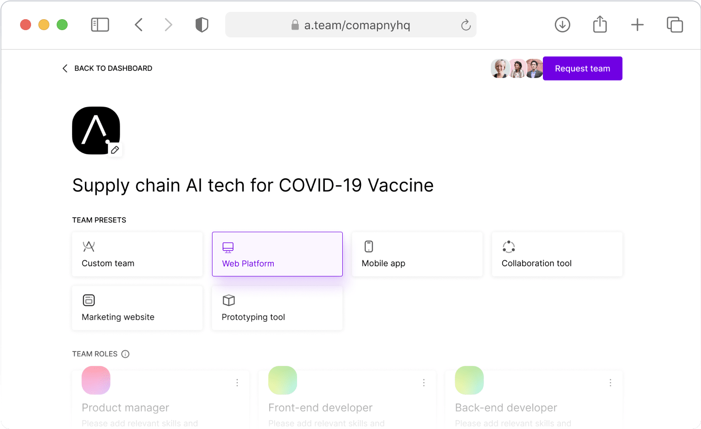Screen dimensions: 701x429
Task: Open the downloads icon in toolbar
Action: 562,25
